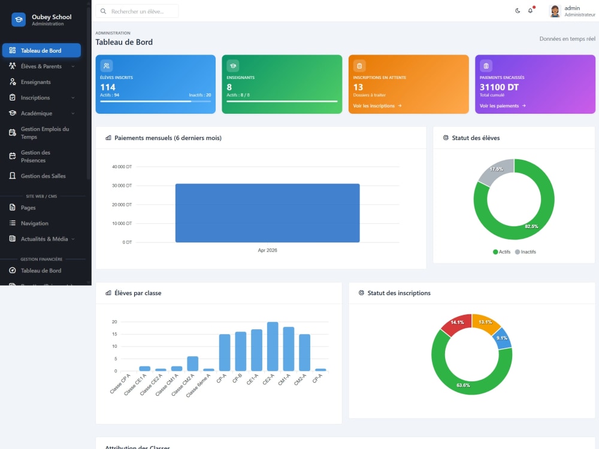Viewport: 599px width, 449px height.
Task: Click the financial Tableau de Bord gauge icon
Action: [12, 271]
